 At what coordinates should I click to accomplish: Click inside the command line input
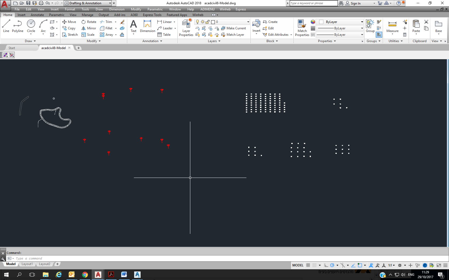click(53, 258)
